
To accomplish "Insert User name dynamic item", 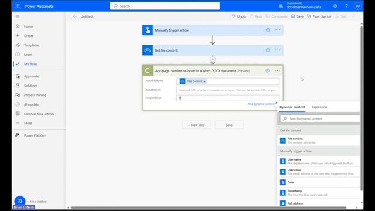I will 319,161.
